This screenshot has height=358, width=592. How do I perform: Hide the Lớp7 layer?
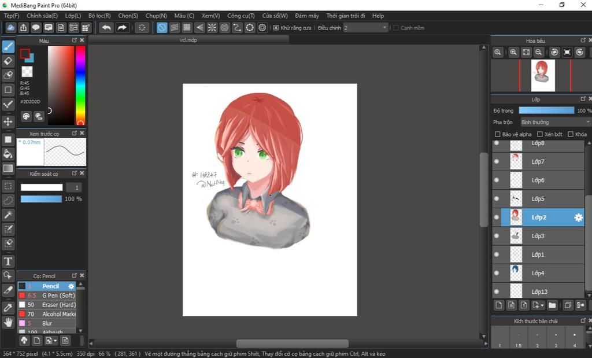click(497, 161)
